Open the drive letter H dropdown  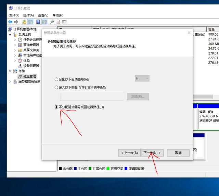[x=142, y=78]
